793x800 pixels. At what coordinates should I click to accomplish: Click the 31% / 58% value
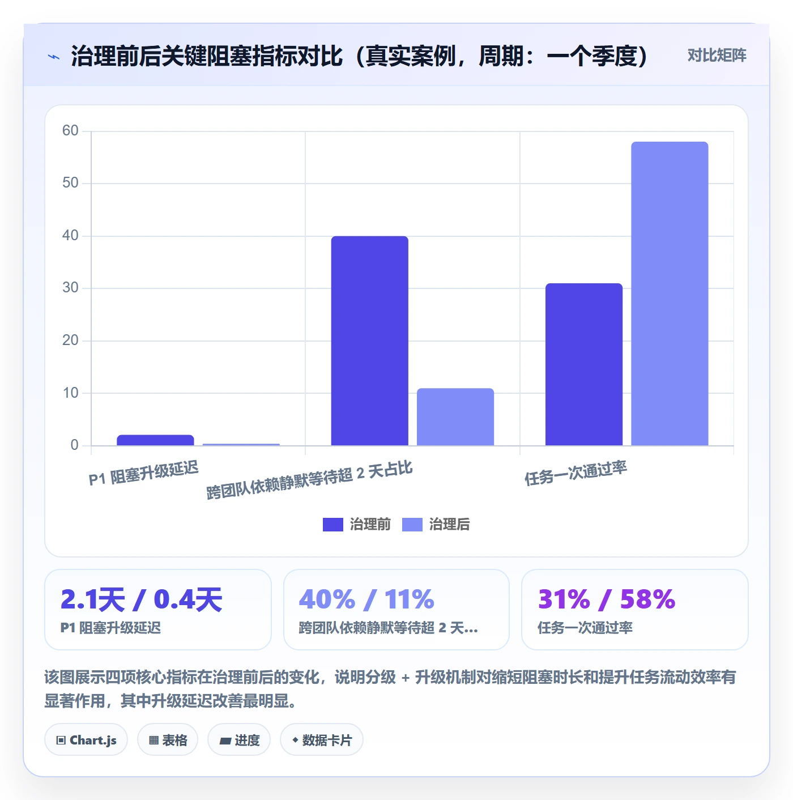point(607,599)
